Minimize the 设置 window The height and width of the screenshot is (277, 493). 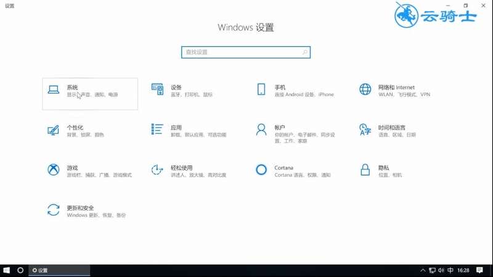pyautogui.click(x=448, y=6)
